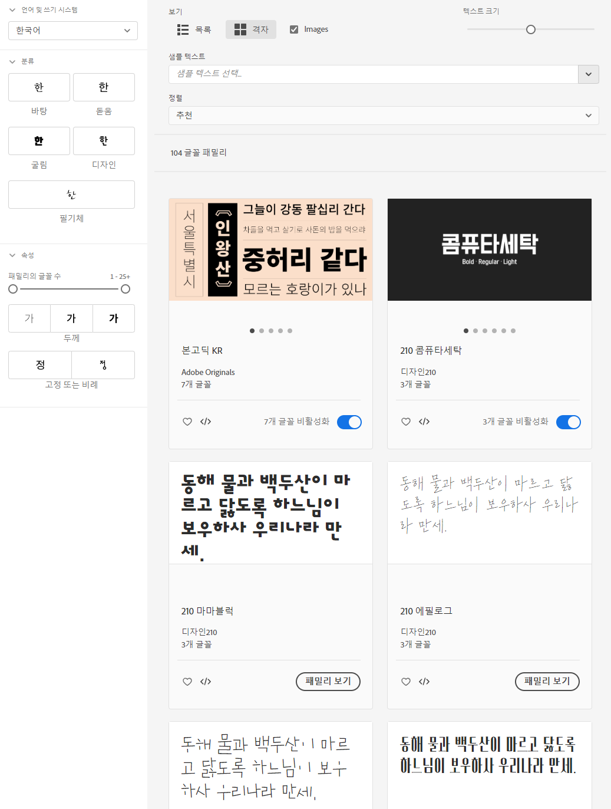Select the 격자 grid view icon

coord(240,29)
